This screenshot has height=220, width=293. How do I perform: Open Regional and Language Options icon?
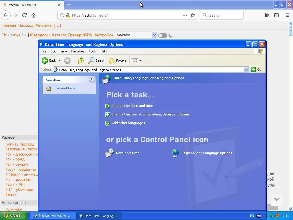(202, 153)
